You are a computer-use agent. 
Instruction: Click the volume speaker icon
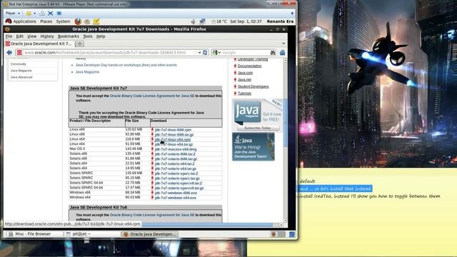click(193, 21)
